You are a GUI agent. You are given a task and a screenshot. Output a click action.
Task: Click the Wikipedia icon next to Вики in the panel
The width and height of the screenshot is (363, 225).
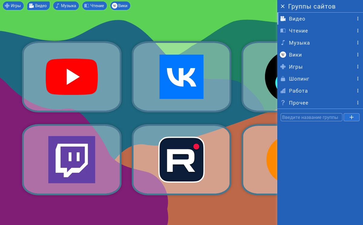(283, 55)
